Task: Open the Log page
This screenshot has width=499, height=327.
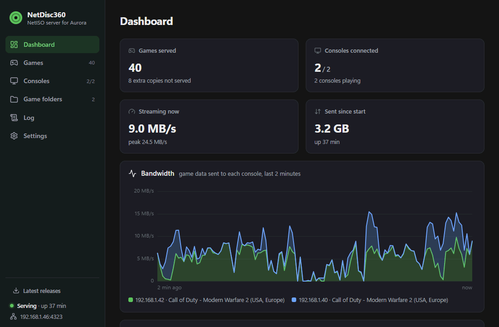Action: coord(52,118)
